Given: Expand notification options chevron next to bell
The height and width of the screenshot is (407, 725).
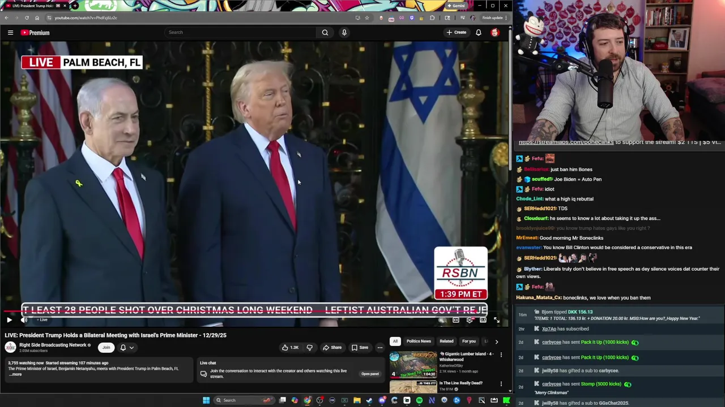Looking at the screenshot, I should point(131,348).
